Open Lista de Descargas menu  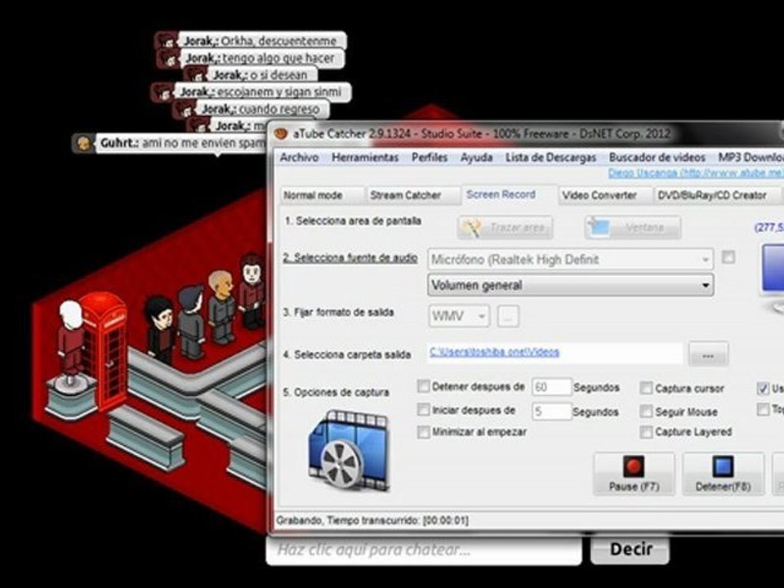pos(550,158)
